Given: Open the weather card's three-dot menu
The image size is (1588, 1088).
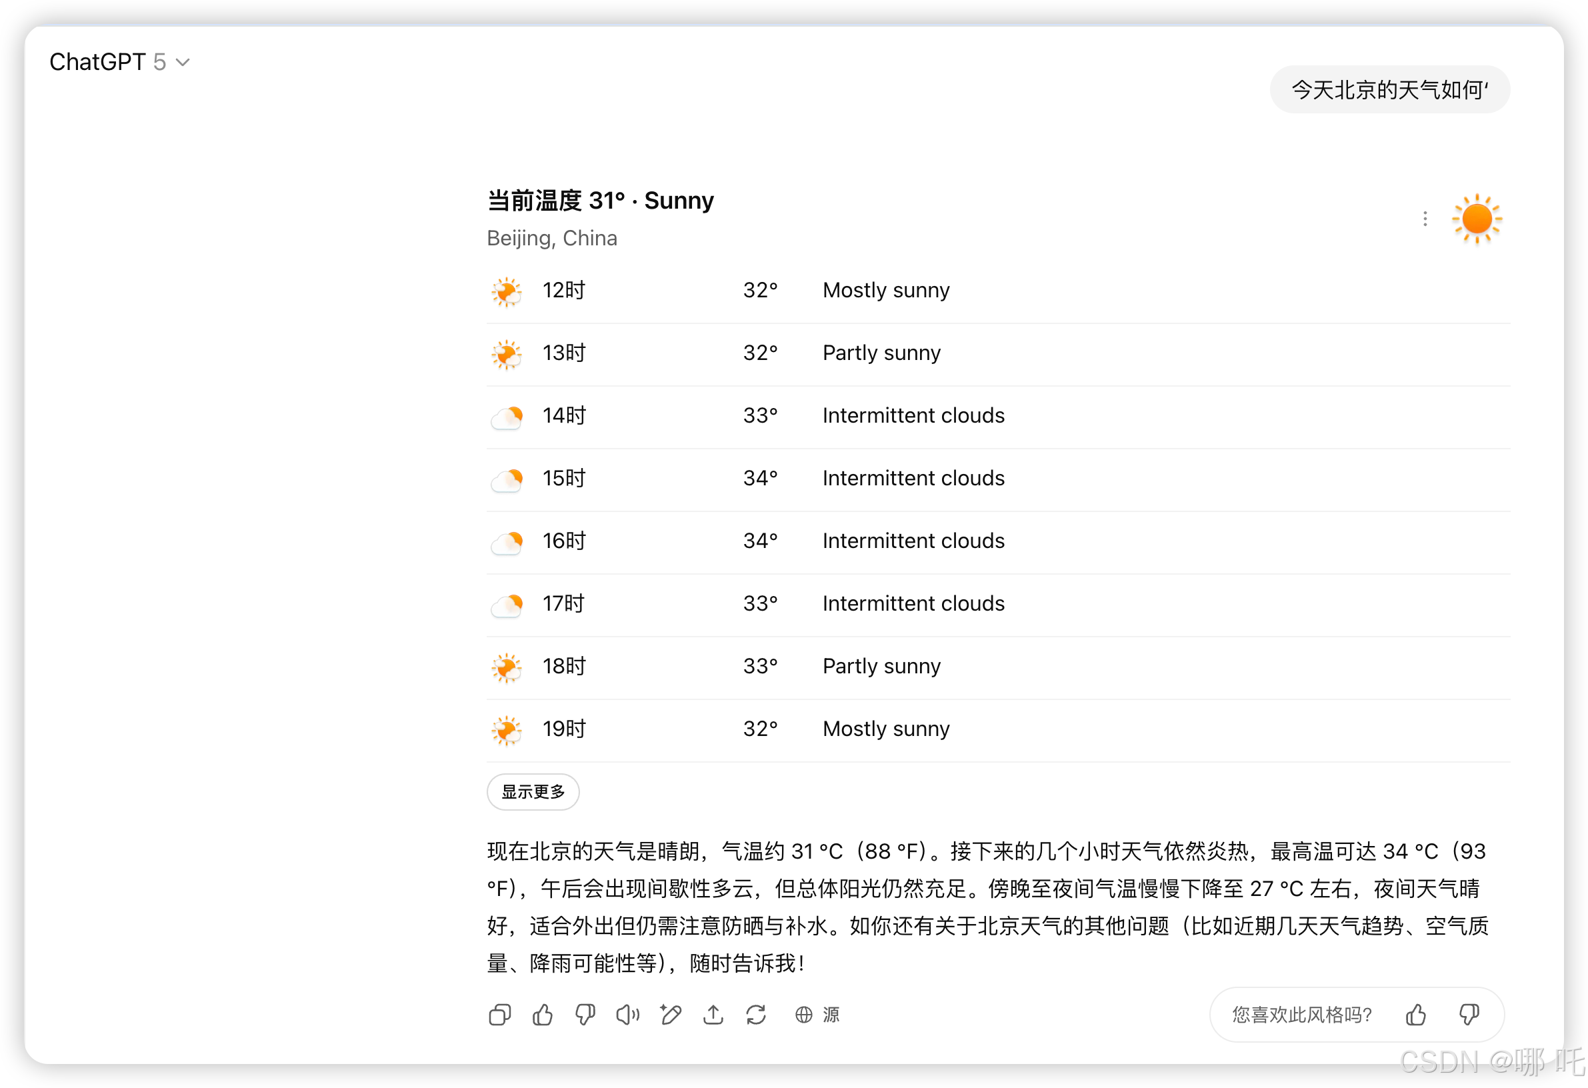Looking at the screenshot, I should tap(1425, 219).
